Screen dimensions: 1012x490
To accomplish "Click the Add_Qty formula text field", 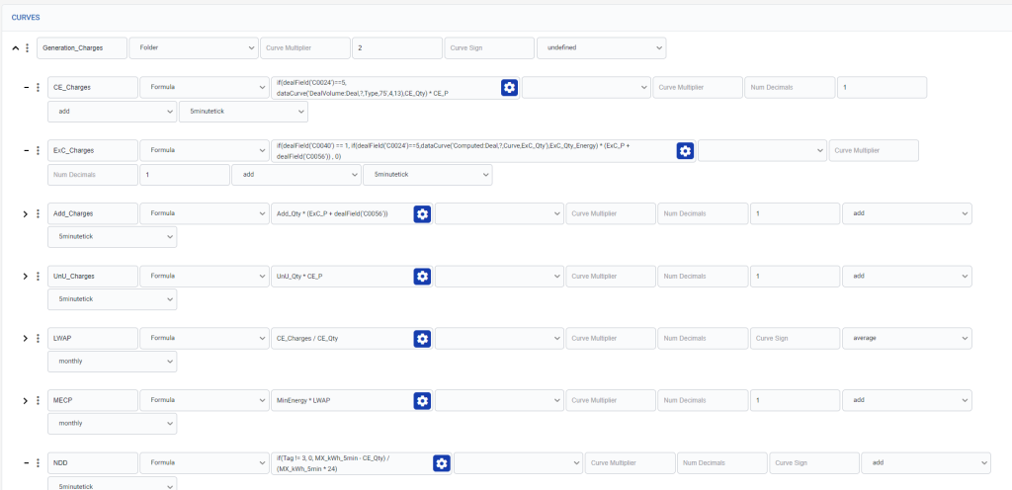I will (x=341, y=214).
